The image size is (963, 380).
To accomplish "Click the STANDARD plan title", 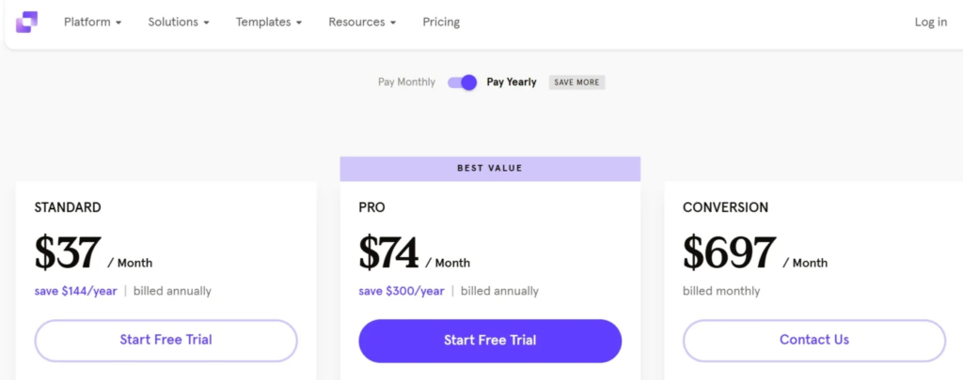I will point(68,207).
